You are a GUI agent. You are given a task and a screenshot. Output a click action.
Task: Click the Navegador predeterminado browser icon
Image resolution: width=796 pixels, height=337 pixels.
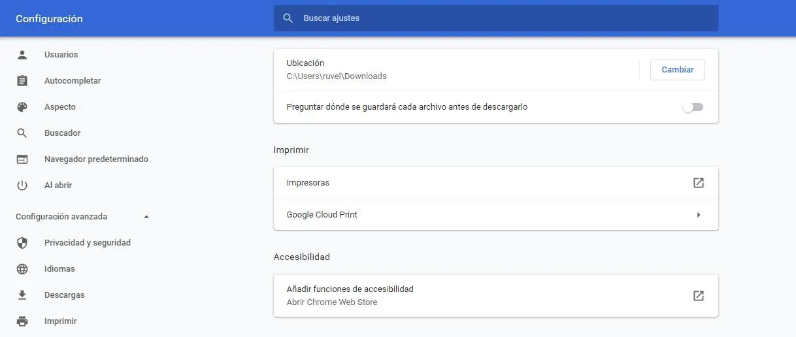(22, 159)
